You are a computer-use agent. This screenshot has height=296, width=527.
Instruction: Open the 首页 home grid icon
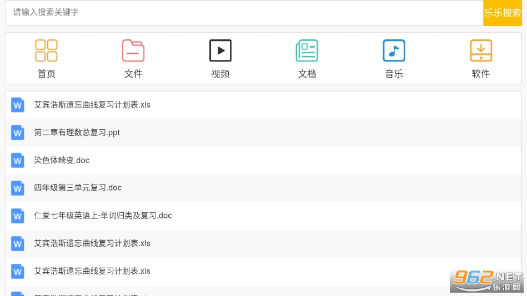[46, 50]
